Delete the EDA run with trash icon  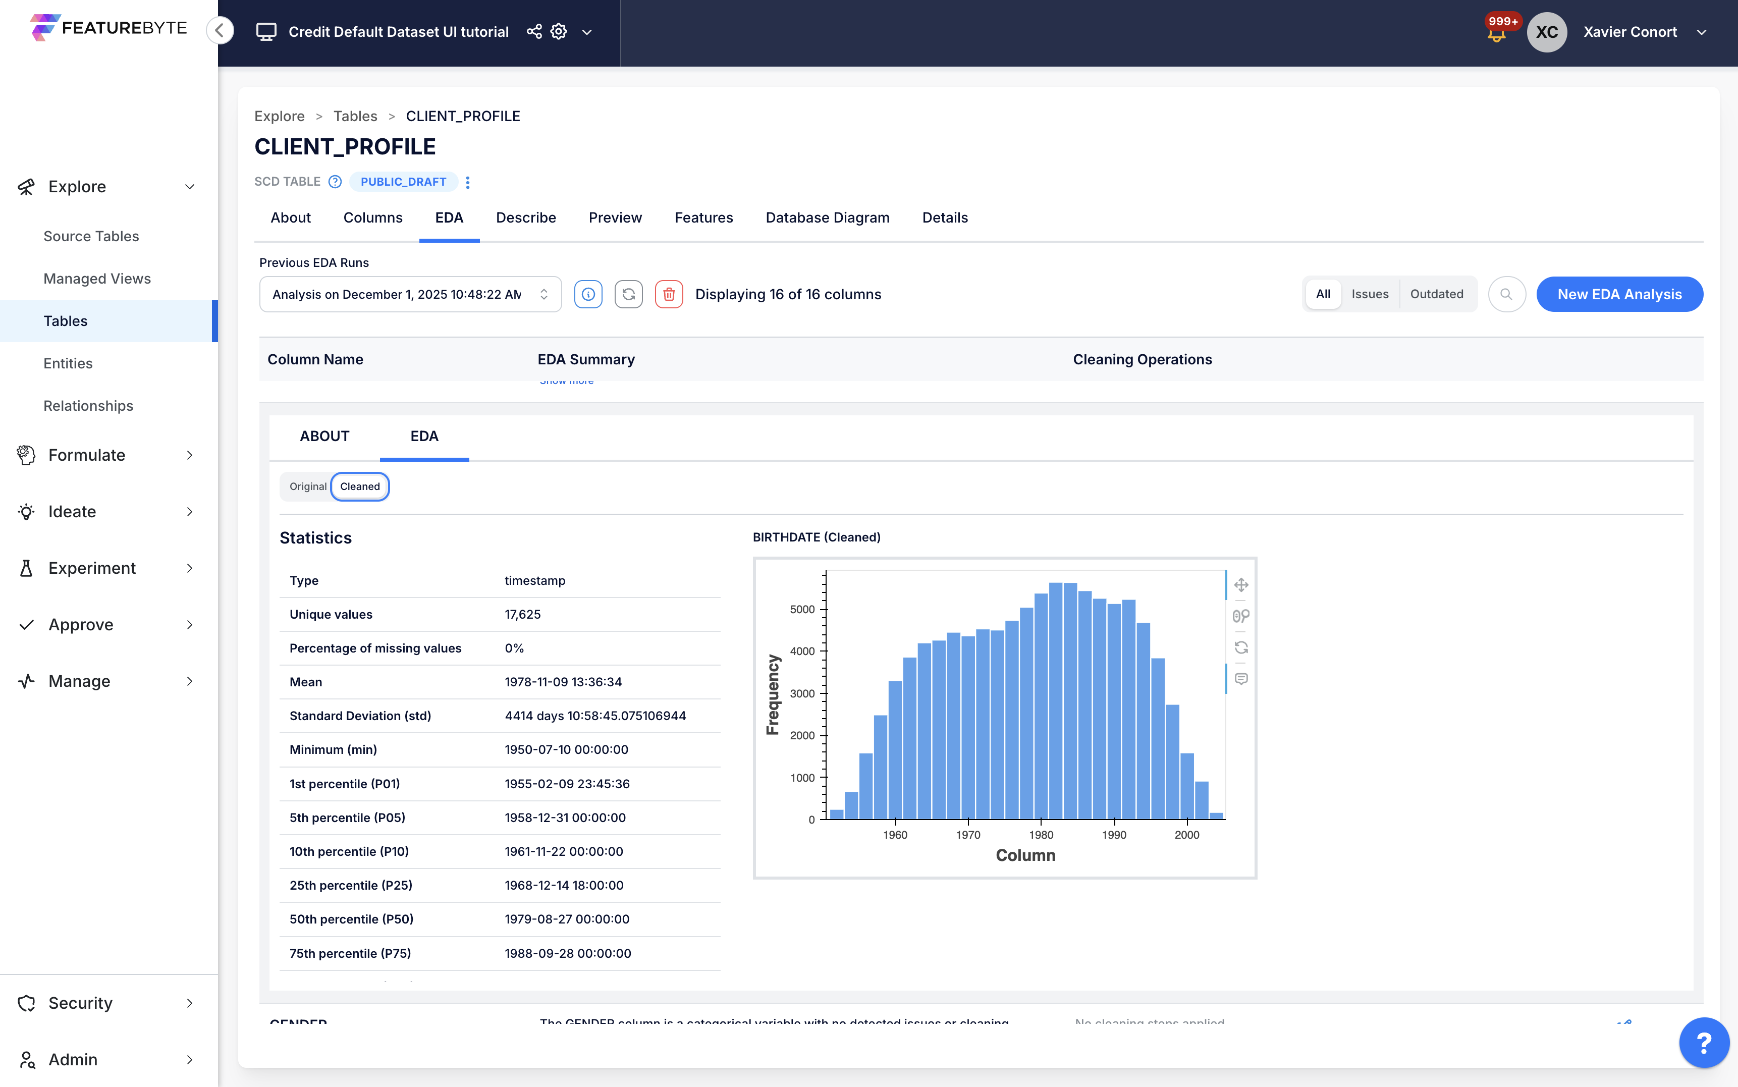point(669,294)
